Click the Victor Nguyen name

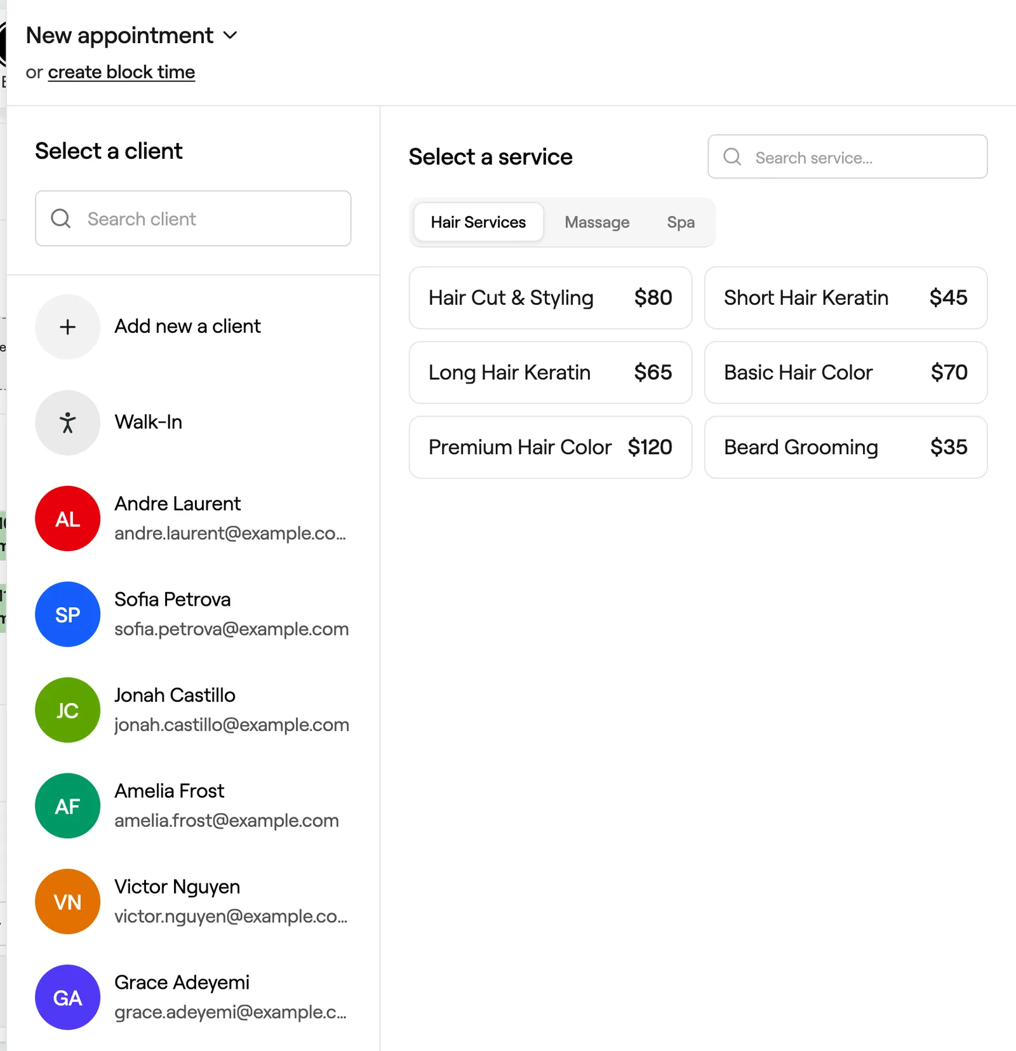click(177, 887)
